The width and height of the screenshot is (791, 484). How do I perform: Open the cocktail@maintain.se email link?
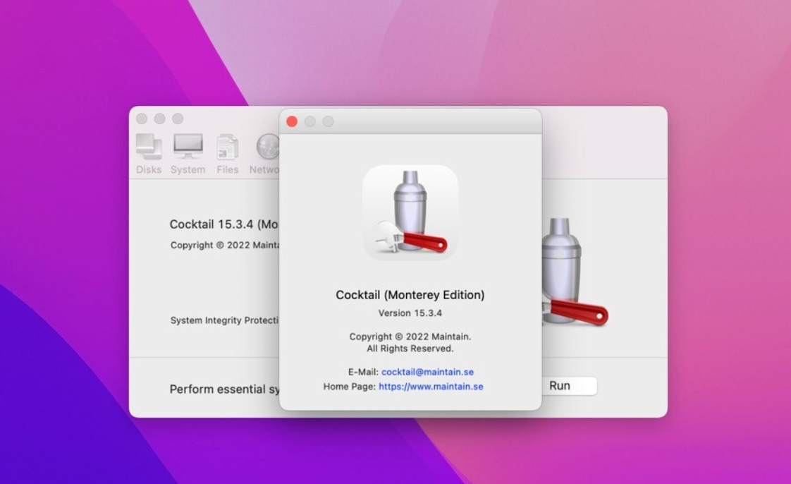427,372
